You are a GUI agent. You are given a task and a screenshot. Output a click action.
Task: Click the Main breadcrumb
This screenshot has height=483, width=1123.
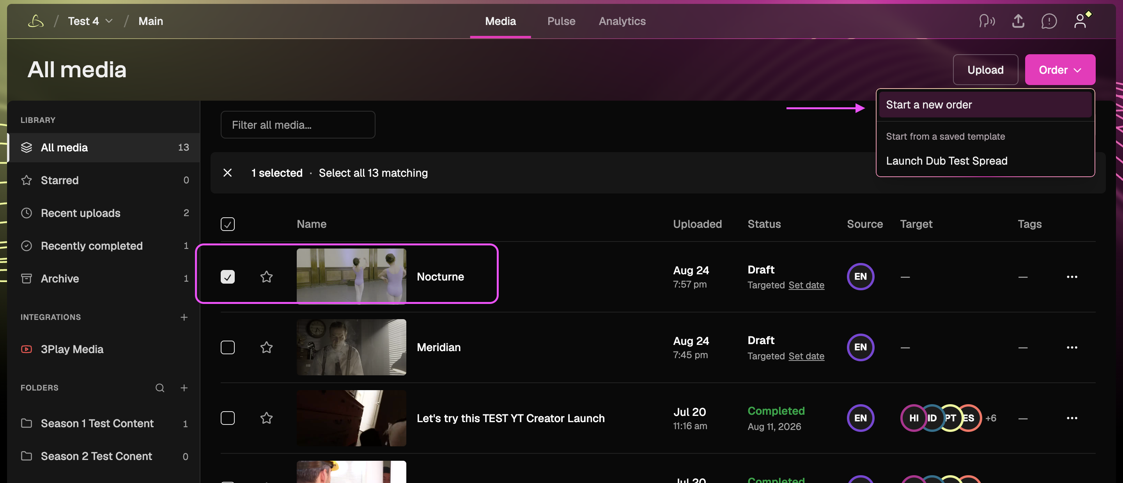pos(151,21)
